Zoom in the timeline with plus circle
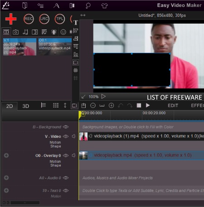Image resolution: width=204 pixels, height=207 pixels. (111, 106)
